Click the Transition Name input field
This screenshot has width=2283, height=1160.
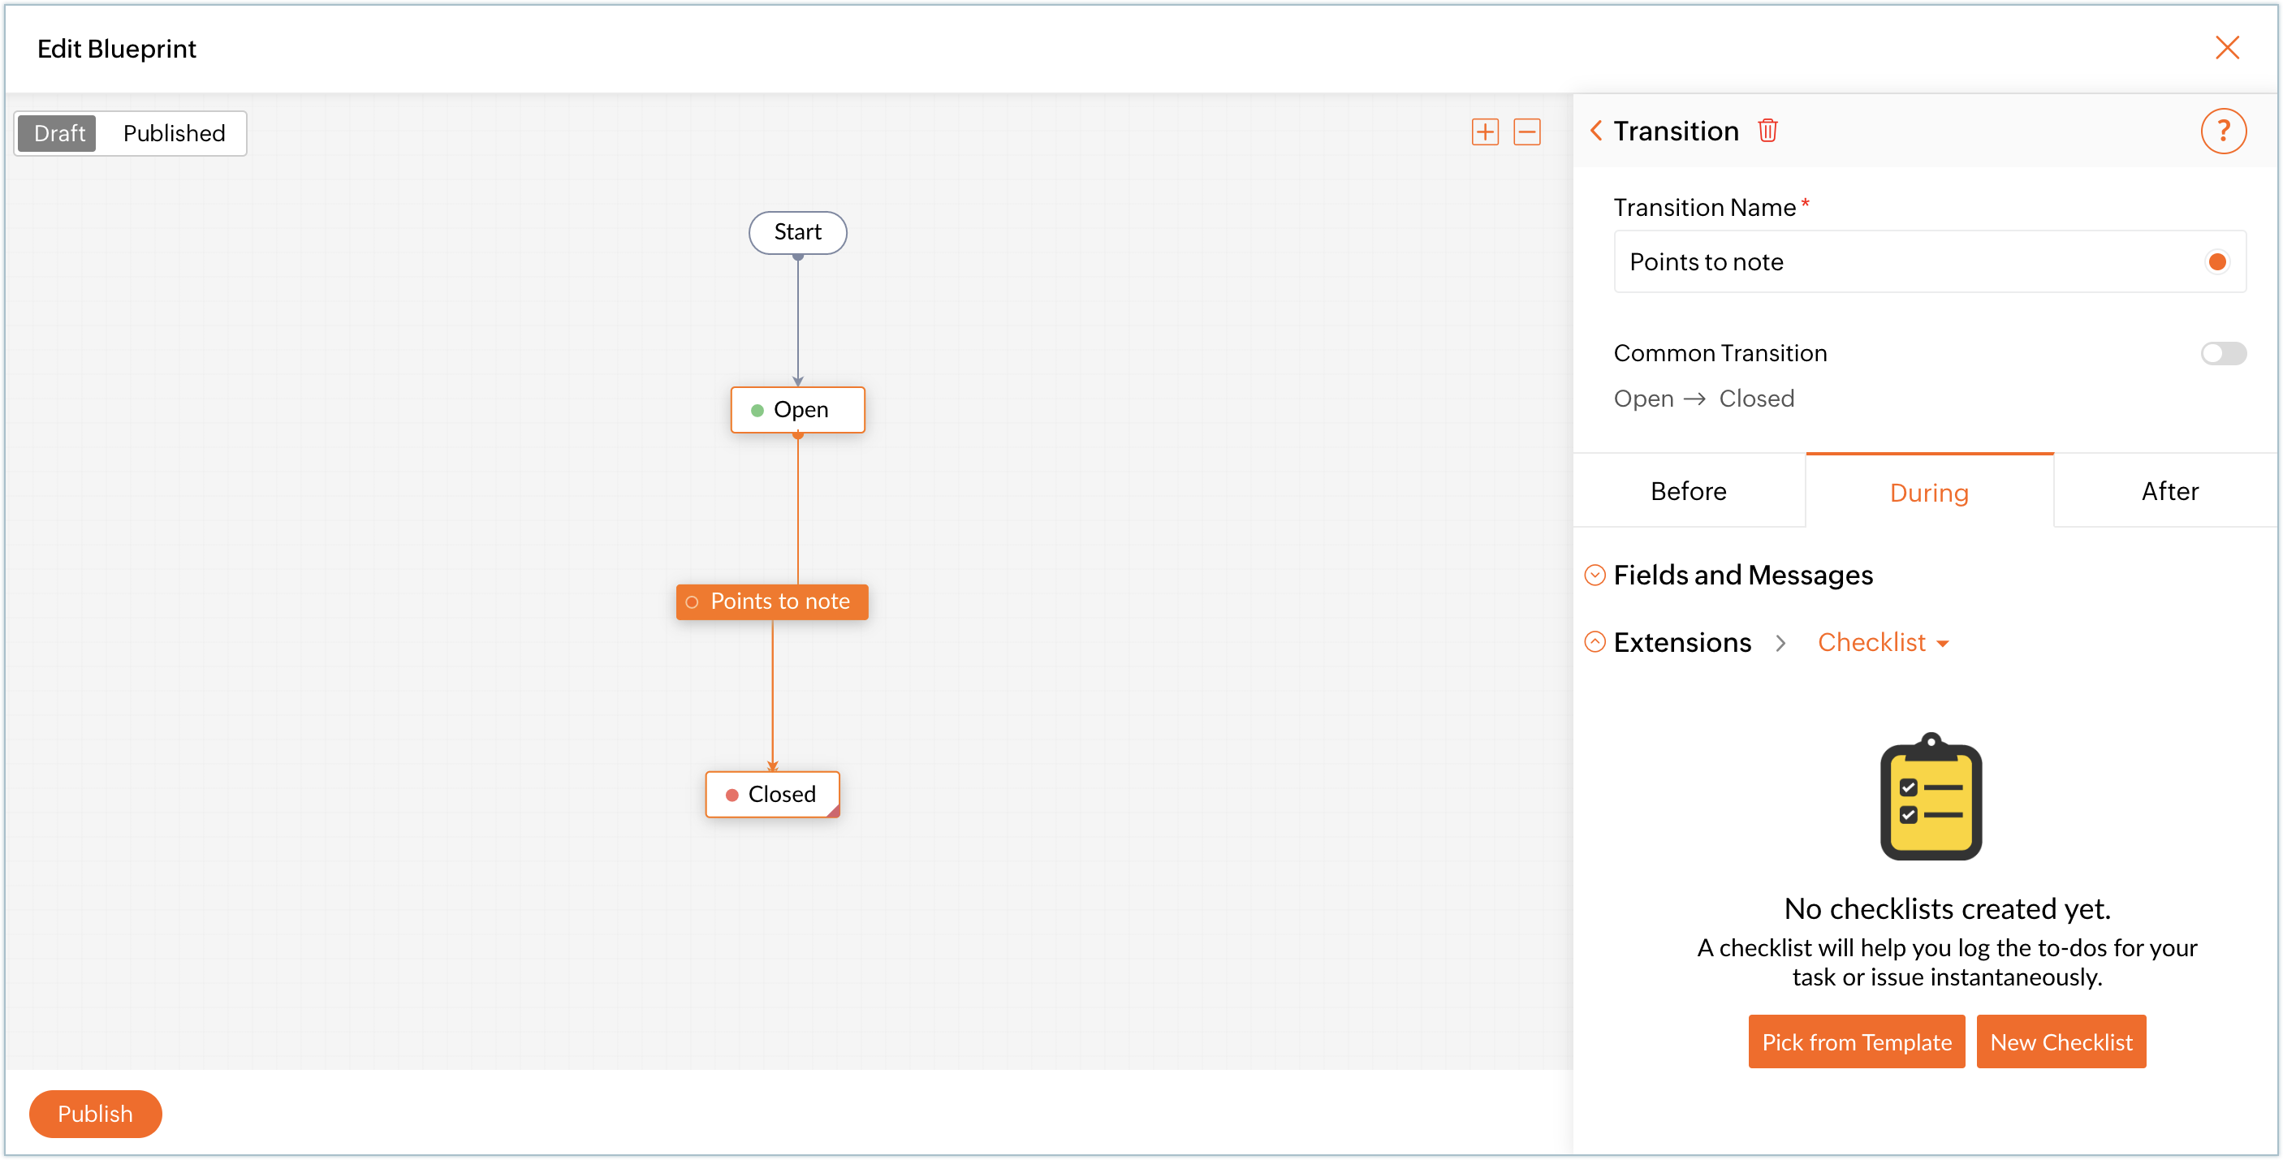point(1897,261)
